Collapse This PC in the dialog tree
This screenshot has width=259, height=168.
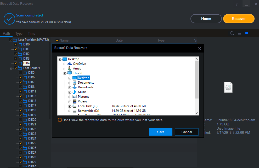click(65, 73)
